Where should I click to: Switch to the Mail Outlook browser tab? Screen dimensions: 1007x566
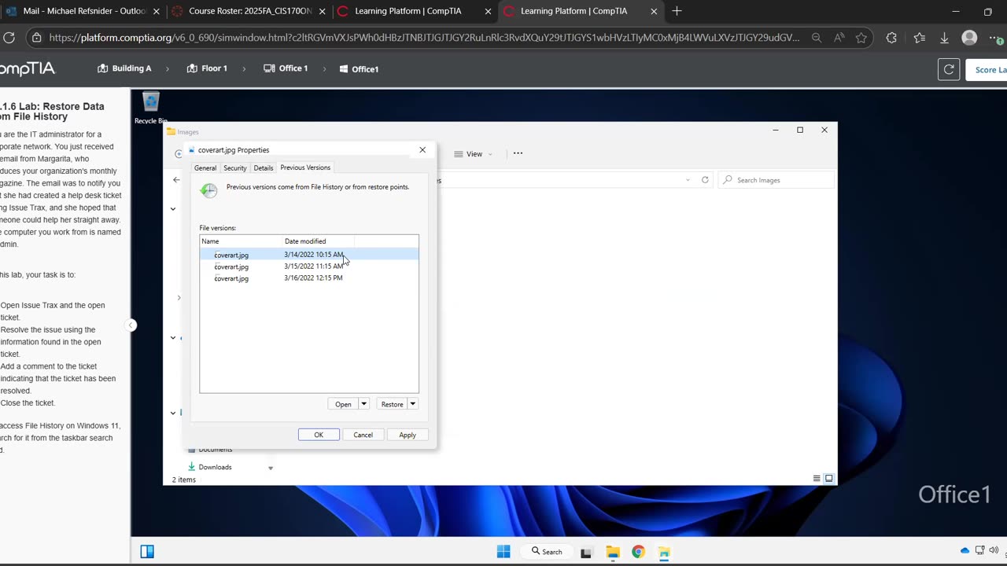(83, 11)
